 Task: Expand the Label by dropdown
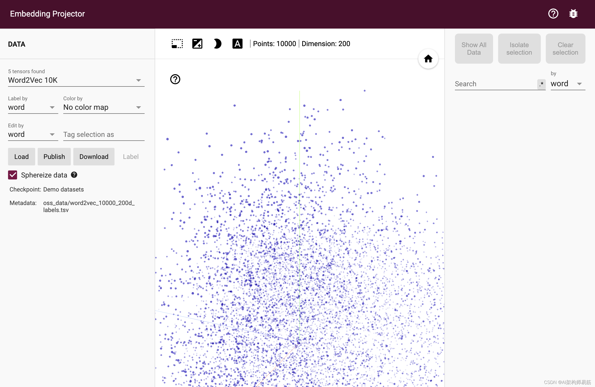(33, 107)
